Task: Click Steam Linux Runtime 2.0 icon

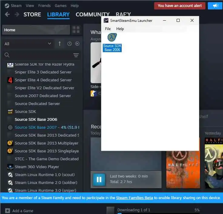Action: tap(10, 183)
